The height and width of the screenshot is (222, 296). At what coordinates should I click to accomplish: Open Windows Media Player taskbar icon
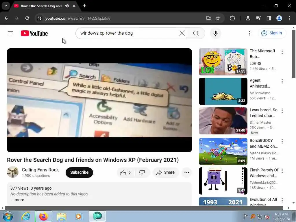79,216
